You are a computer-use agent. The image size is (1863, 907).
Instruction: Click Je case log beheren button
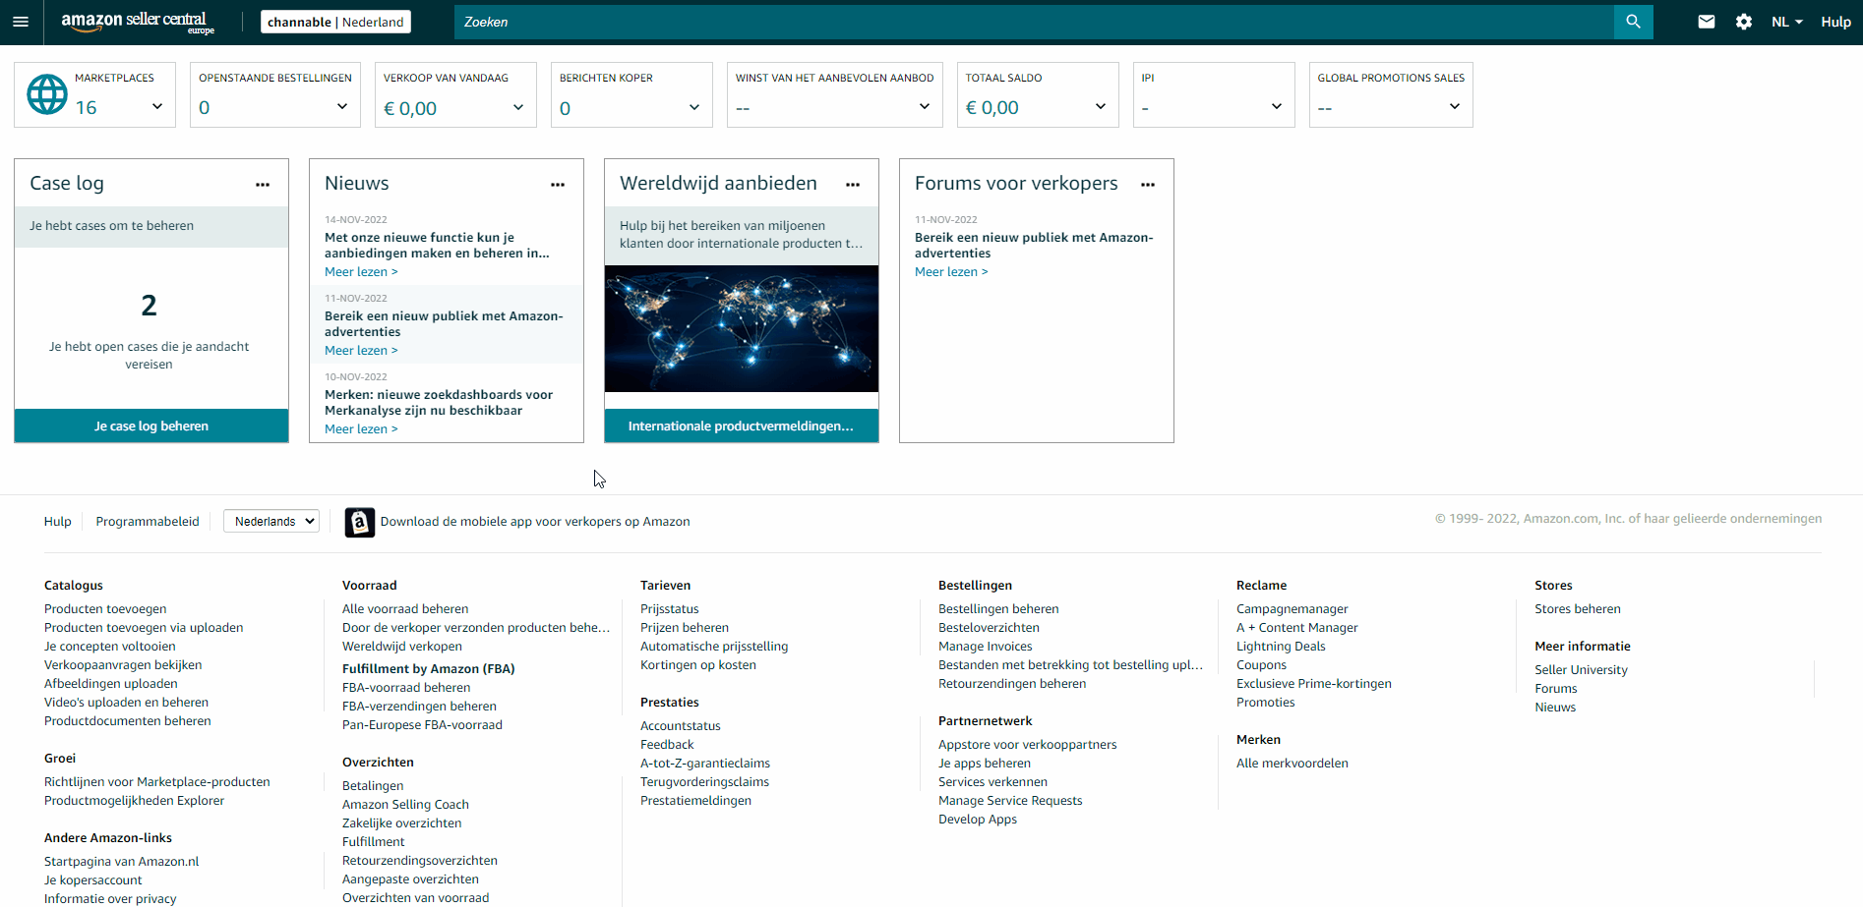[x=151, y=425]
